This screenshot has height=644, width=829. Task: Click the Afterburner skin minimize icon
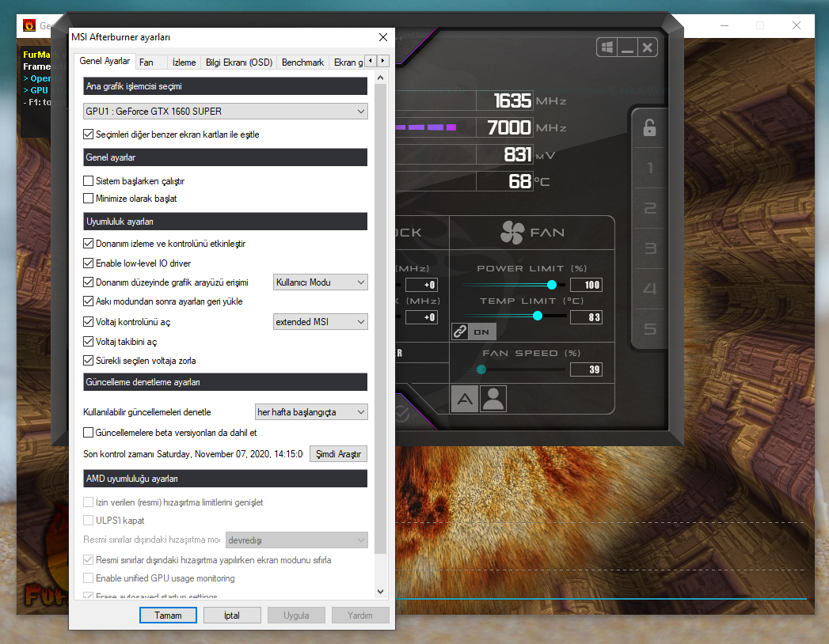tap(628, 47)
